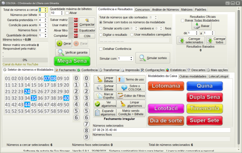Choose the Lotomania modality button

166,86
